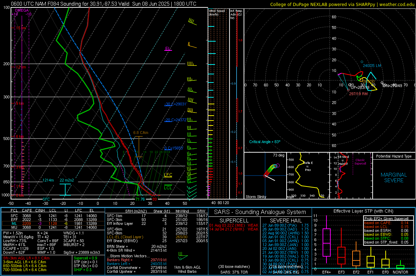
Task: Select '01 Aug 03 22Z (MIE)' supercell match
Action: (x=233, y=225)
